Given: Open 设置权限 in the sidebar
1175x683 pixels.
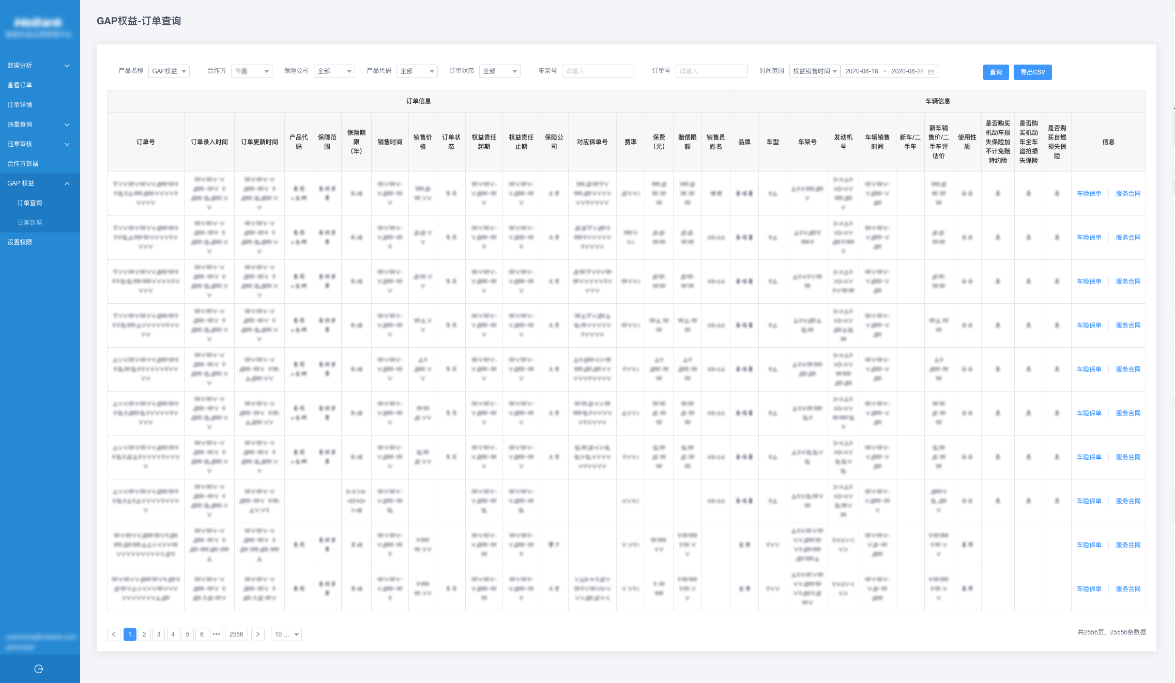Looking at the screenshot, I should pos(20,242).
